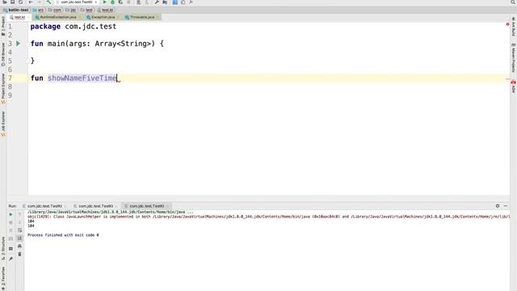Click the run gutter arrow beside main function
Viewport: 517px width, 291px height.
point(19,44)
